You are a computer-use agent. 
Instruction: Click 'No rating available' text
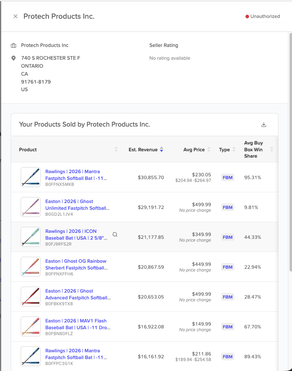pyautogui.click(x=170, y=58)
